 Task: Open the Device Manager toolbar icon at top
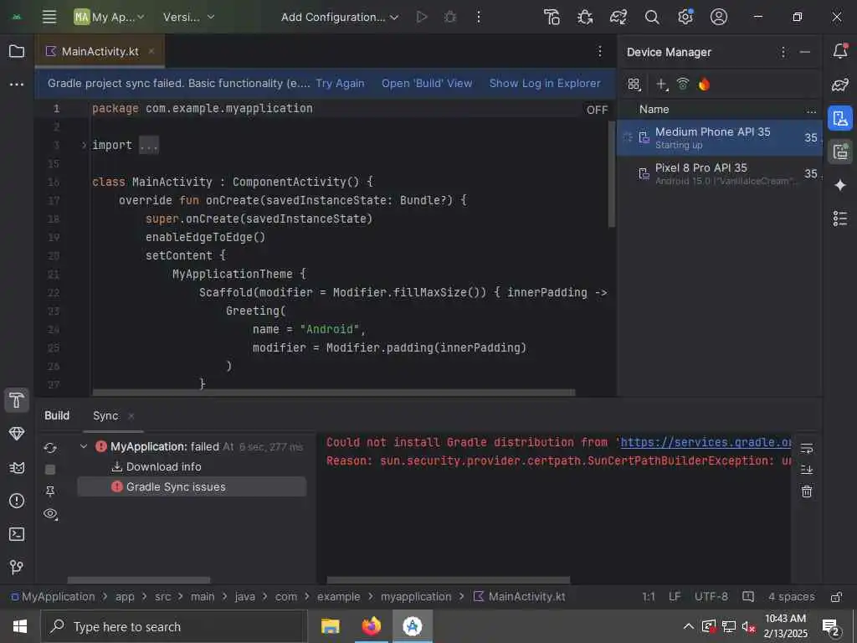pyautogui.click(x=552, y=17)
